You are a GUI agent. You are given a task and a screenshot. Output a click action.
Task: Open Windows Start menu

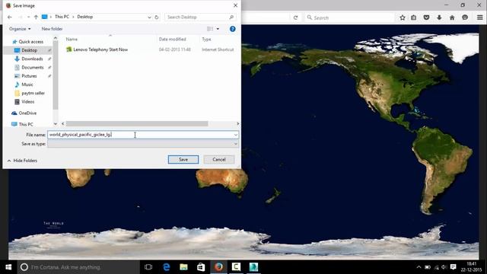click(x=8, y=267)
